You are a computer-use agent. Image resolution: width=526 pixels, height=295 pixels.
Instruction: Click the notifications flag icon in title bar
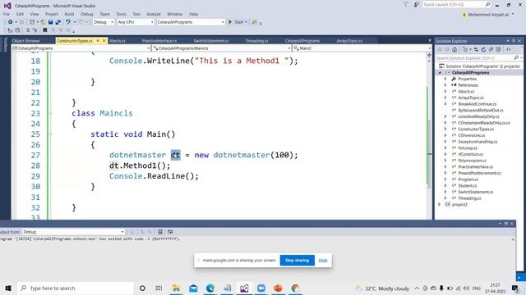coord(405,4)
